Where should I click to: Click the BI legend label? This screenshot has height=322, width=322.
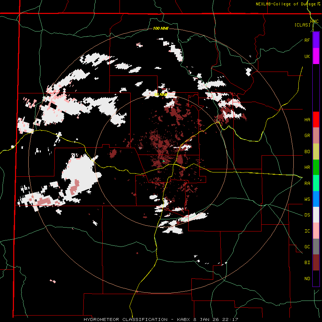(307, 263)
